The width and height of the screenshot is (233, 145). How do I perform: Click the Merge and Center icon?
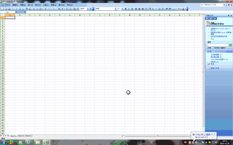coord(146,9)
